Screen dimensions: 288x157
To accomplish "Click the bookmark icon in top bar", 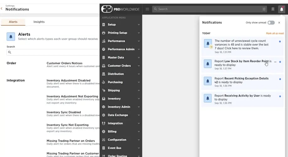I will point(273,9).
